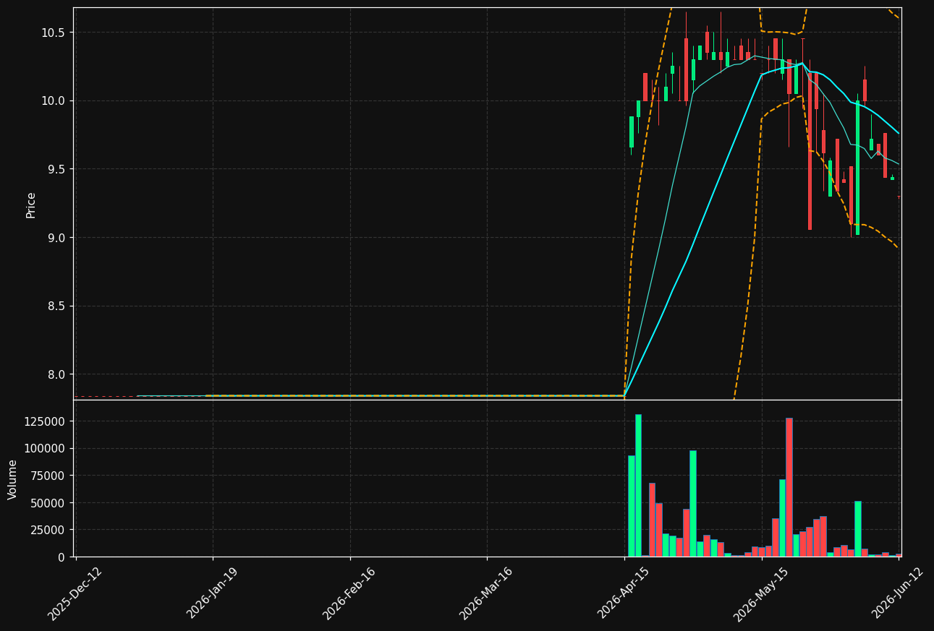The height and width of the screenshot is (631, 934).
Task: Select the tallest red volume bar after May-15
Action: tap(789, 487)
